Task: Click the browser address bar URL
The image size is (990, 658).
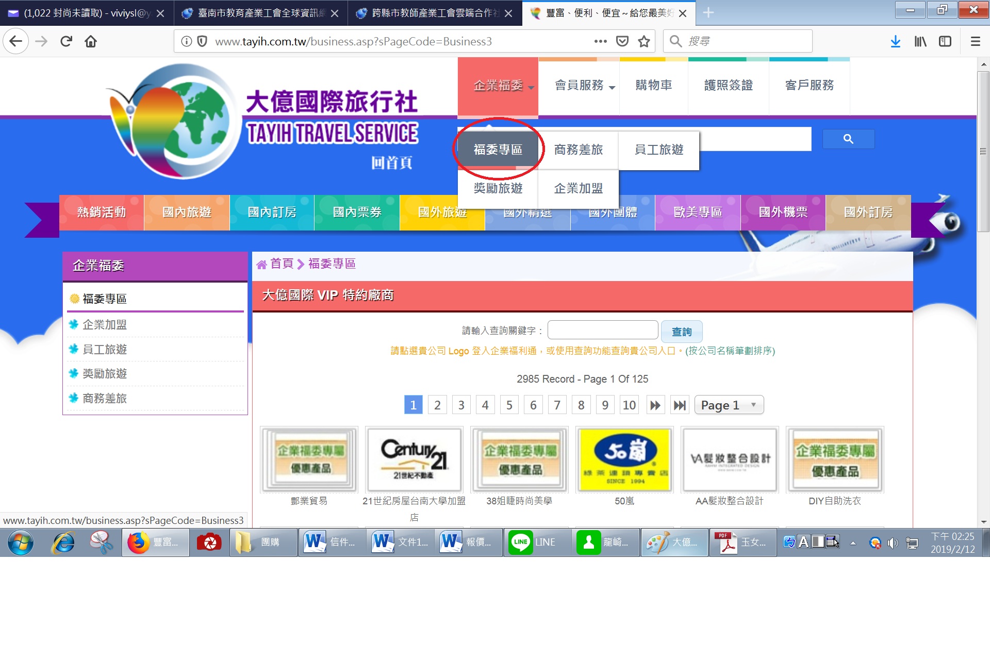Action: tap(353, 41)
